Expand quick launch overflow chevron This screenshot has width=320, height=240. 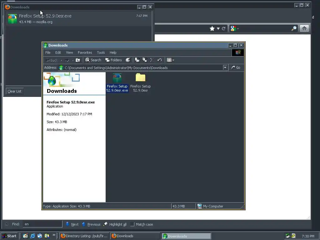(54, 235)
